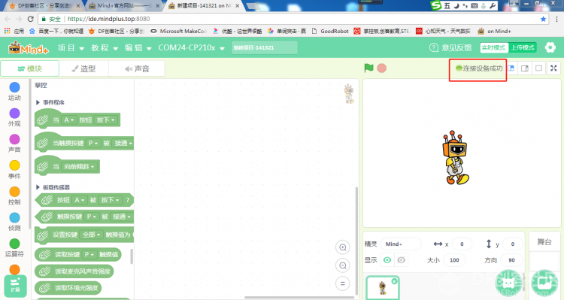Open the DF创客社区 browser tab

(44, 6)
